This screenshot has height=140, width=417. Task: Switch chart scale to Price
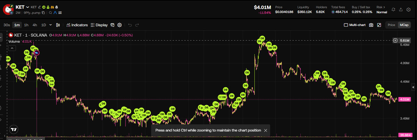(391, 25)
